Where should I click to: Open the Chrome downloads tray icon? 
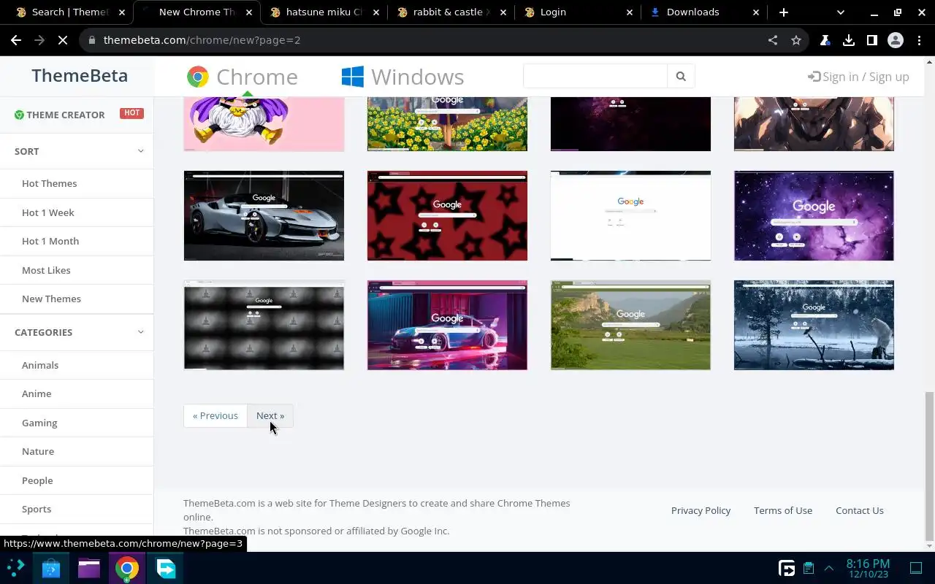tap(849, 40)
